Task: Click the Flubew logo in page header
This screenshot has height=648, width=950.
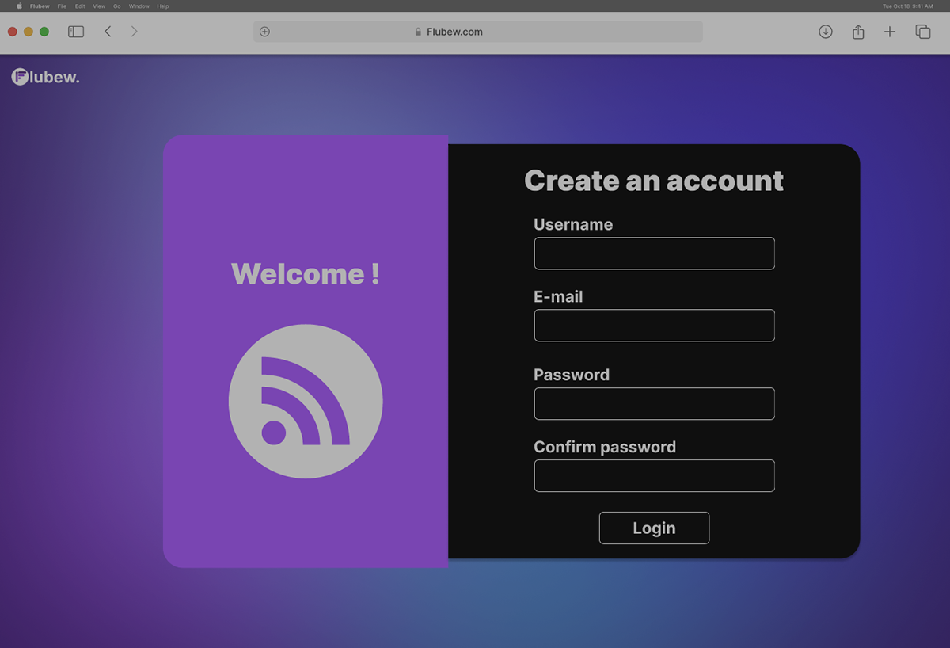Action: click(x=45, y=77)
